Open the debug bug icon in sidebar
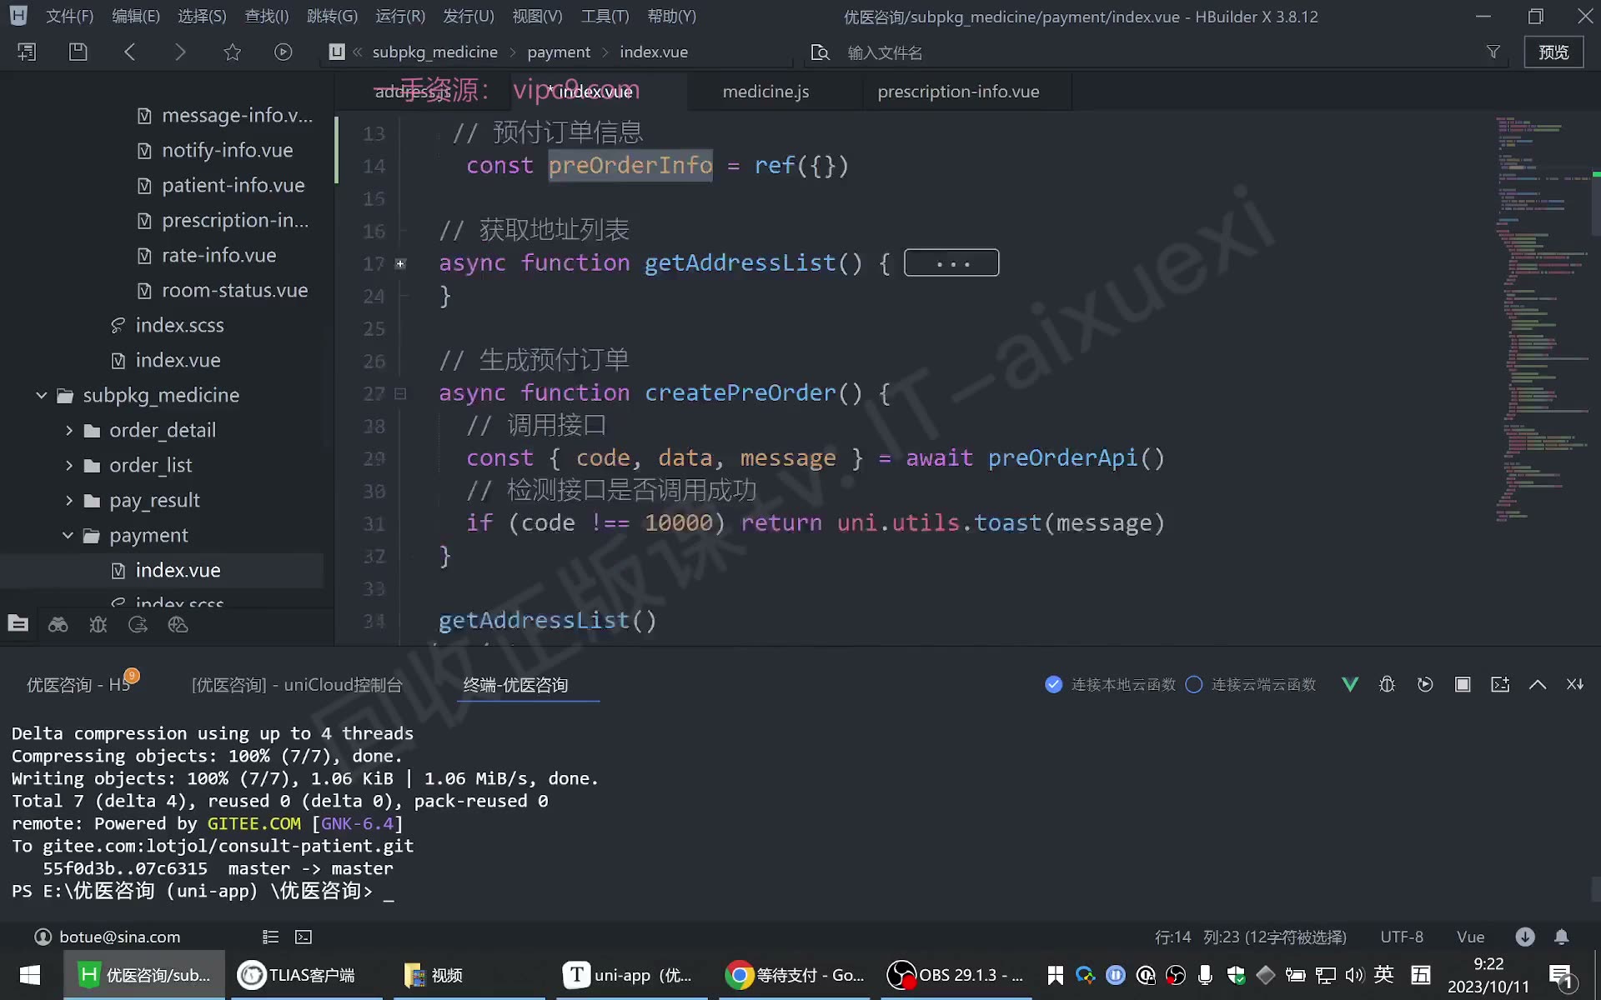1601x1000 pixels. click(x=98, y=624)
